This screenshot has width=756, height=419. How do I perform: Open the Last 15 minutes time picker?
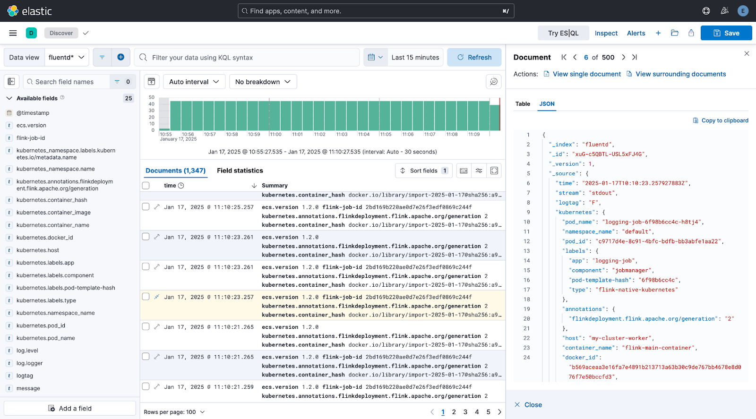click(415, 57)
